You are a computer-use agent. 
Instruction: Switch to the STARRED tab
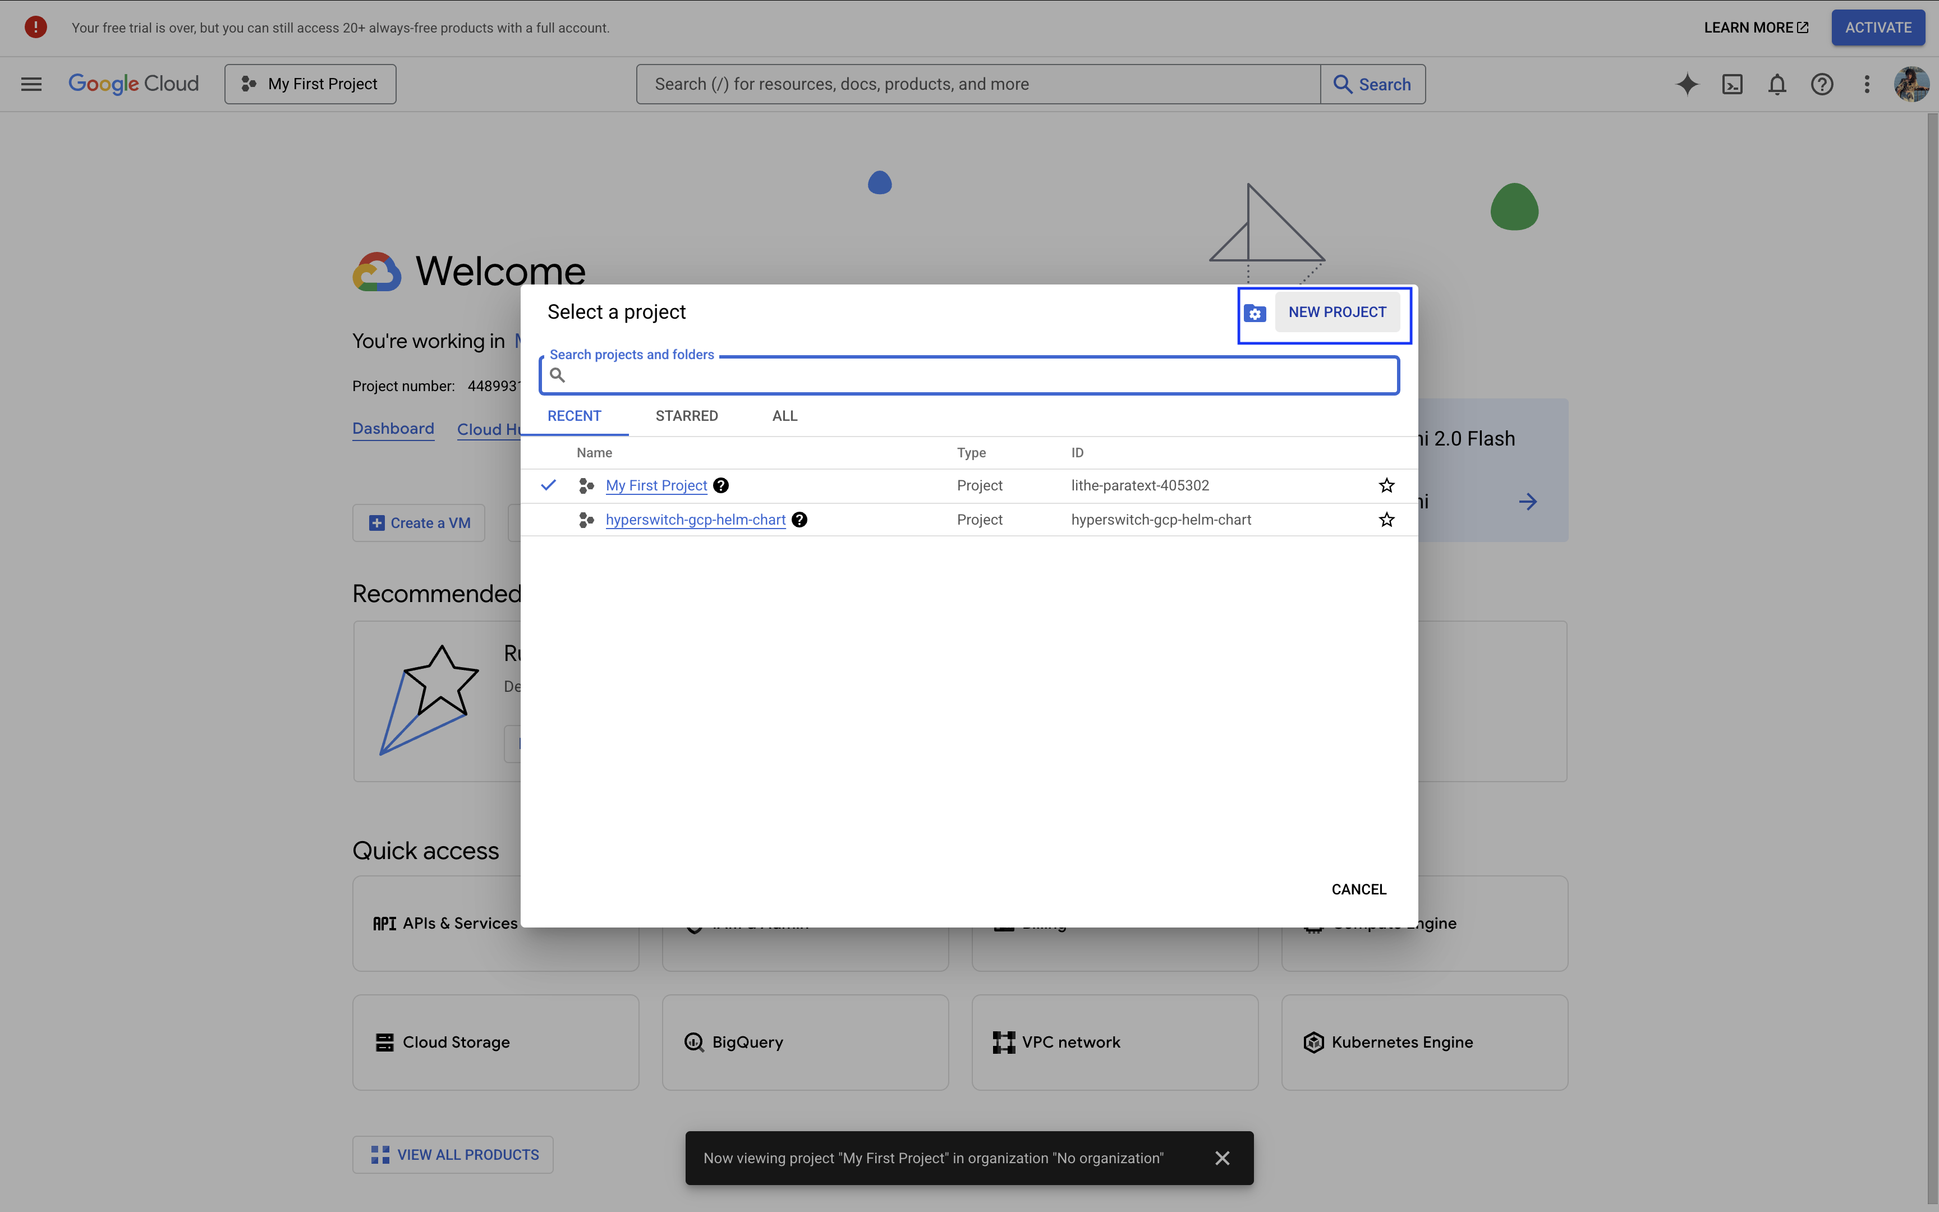[x=686, y=416]
